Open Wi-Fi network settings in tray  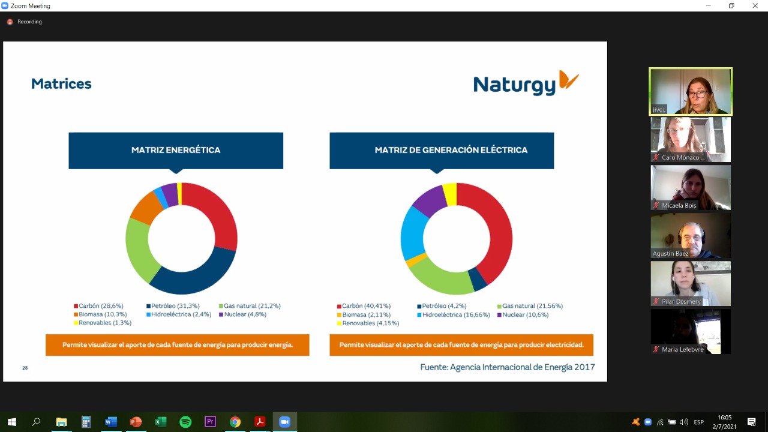(x=660, y=422)
